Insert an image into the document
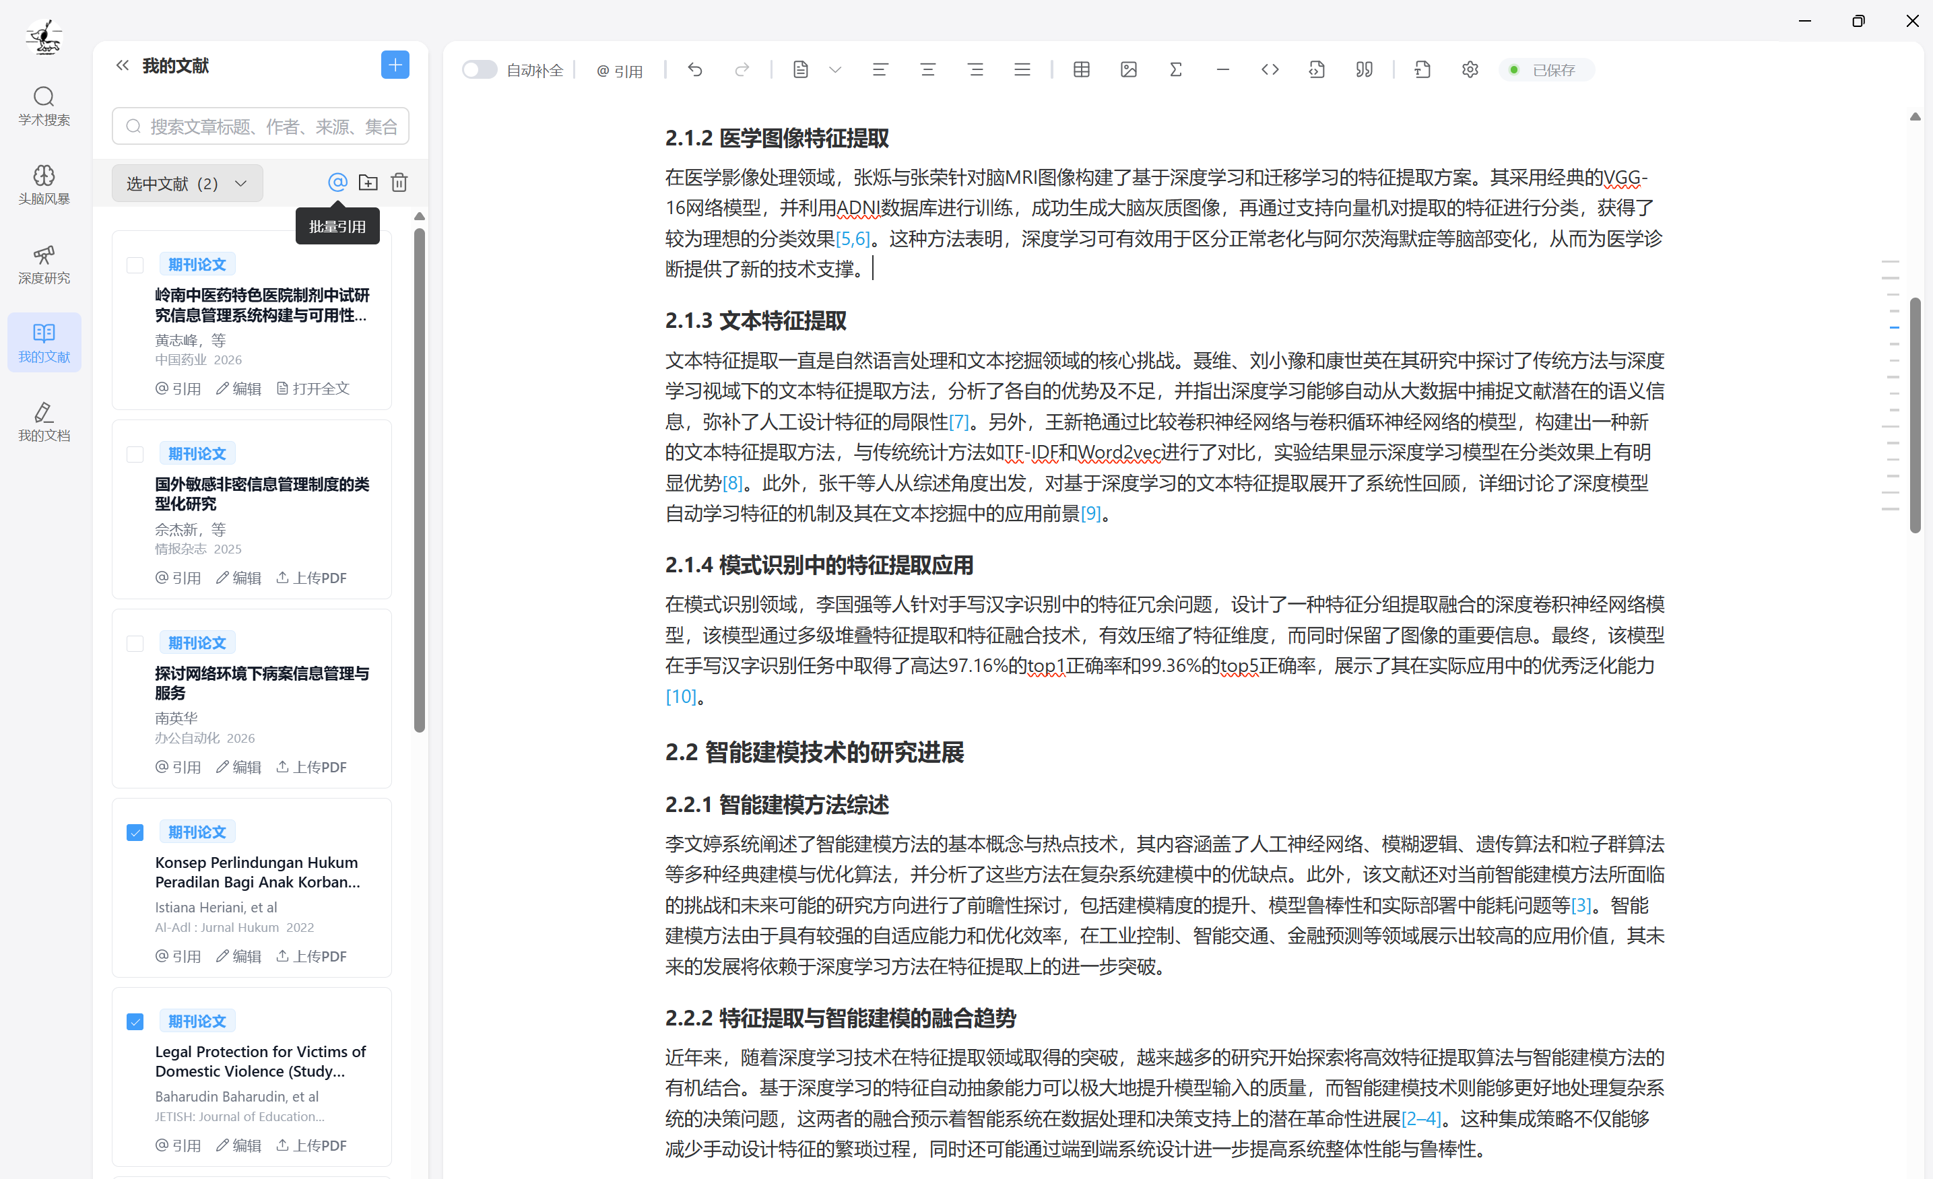This screenshot has height=1179, width=1933. [1128, 70]
